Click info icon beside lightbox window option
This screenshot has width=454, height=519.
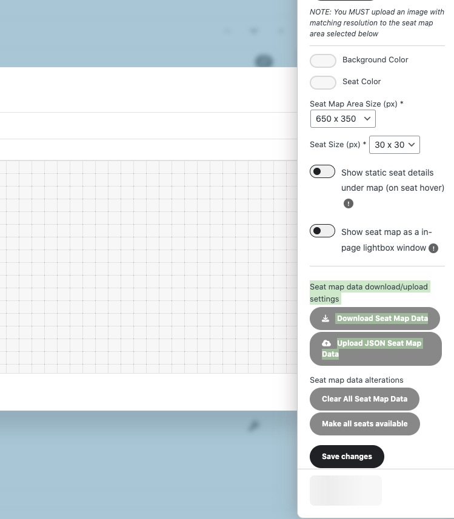(433, 248)
